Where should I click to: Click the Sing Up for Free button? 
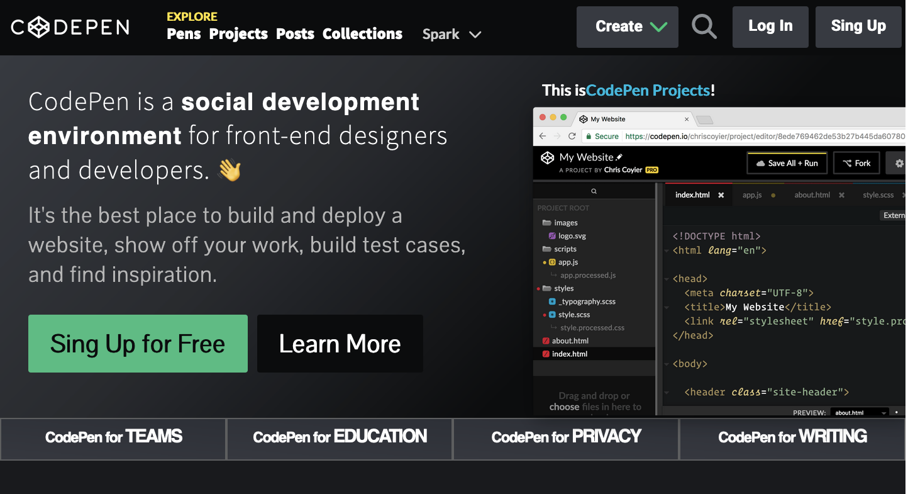138,344
